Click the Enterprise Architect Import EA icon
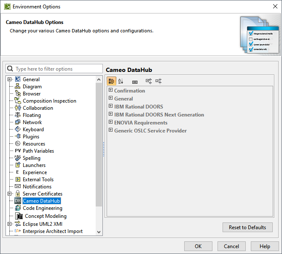The image size is (282, 254). 18,231
